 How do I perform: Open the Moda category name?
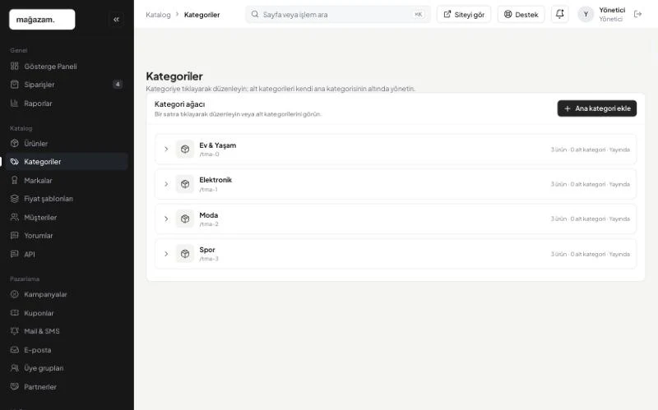coord(209,215)
